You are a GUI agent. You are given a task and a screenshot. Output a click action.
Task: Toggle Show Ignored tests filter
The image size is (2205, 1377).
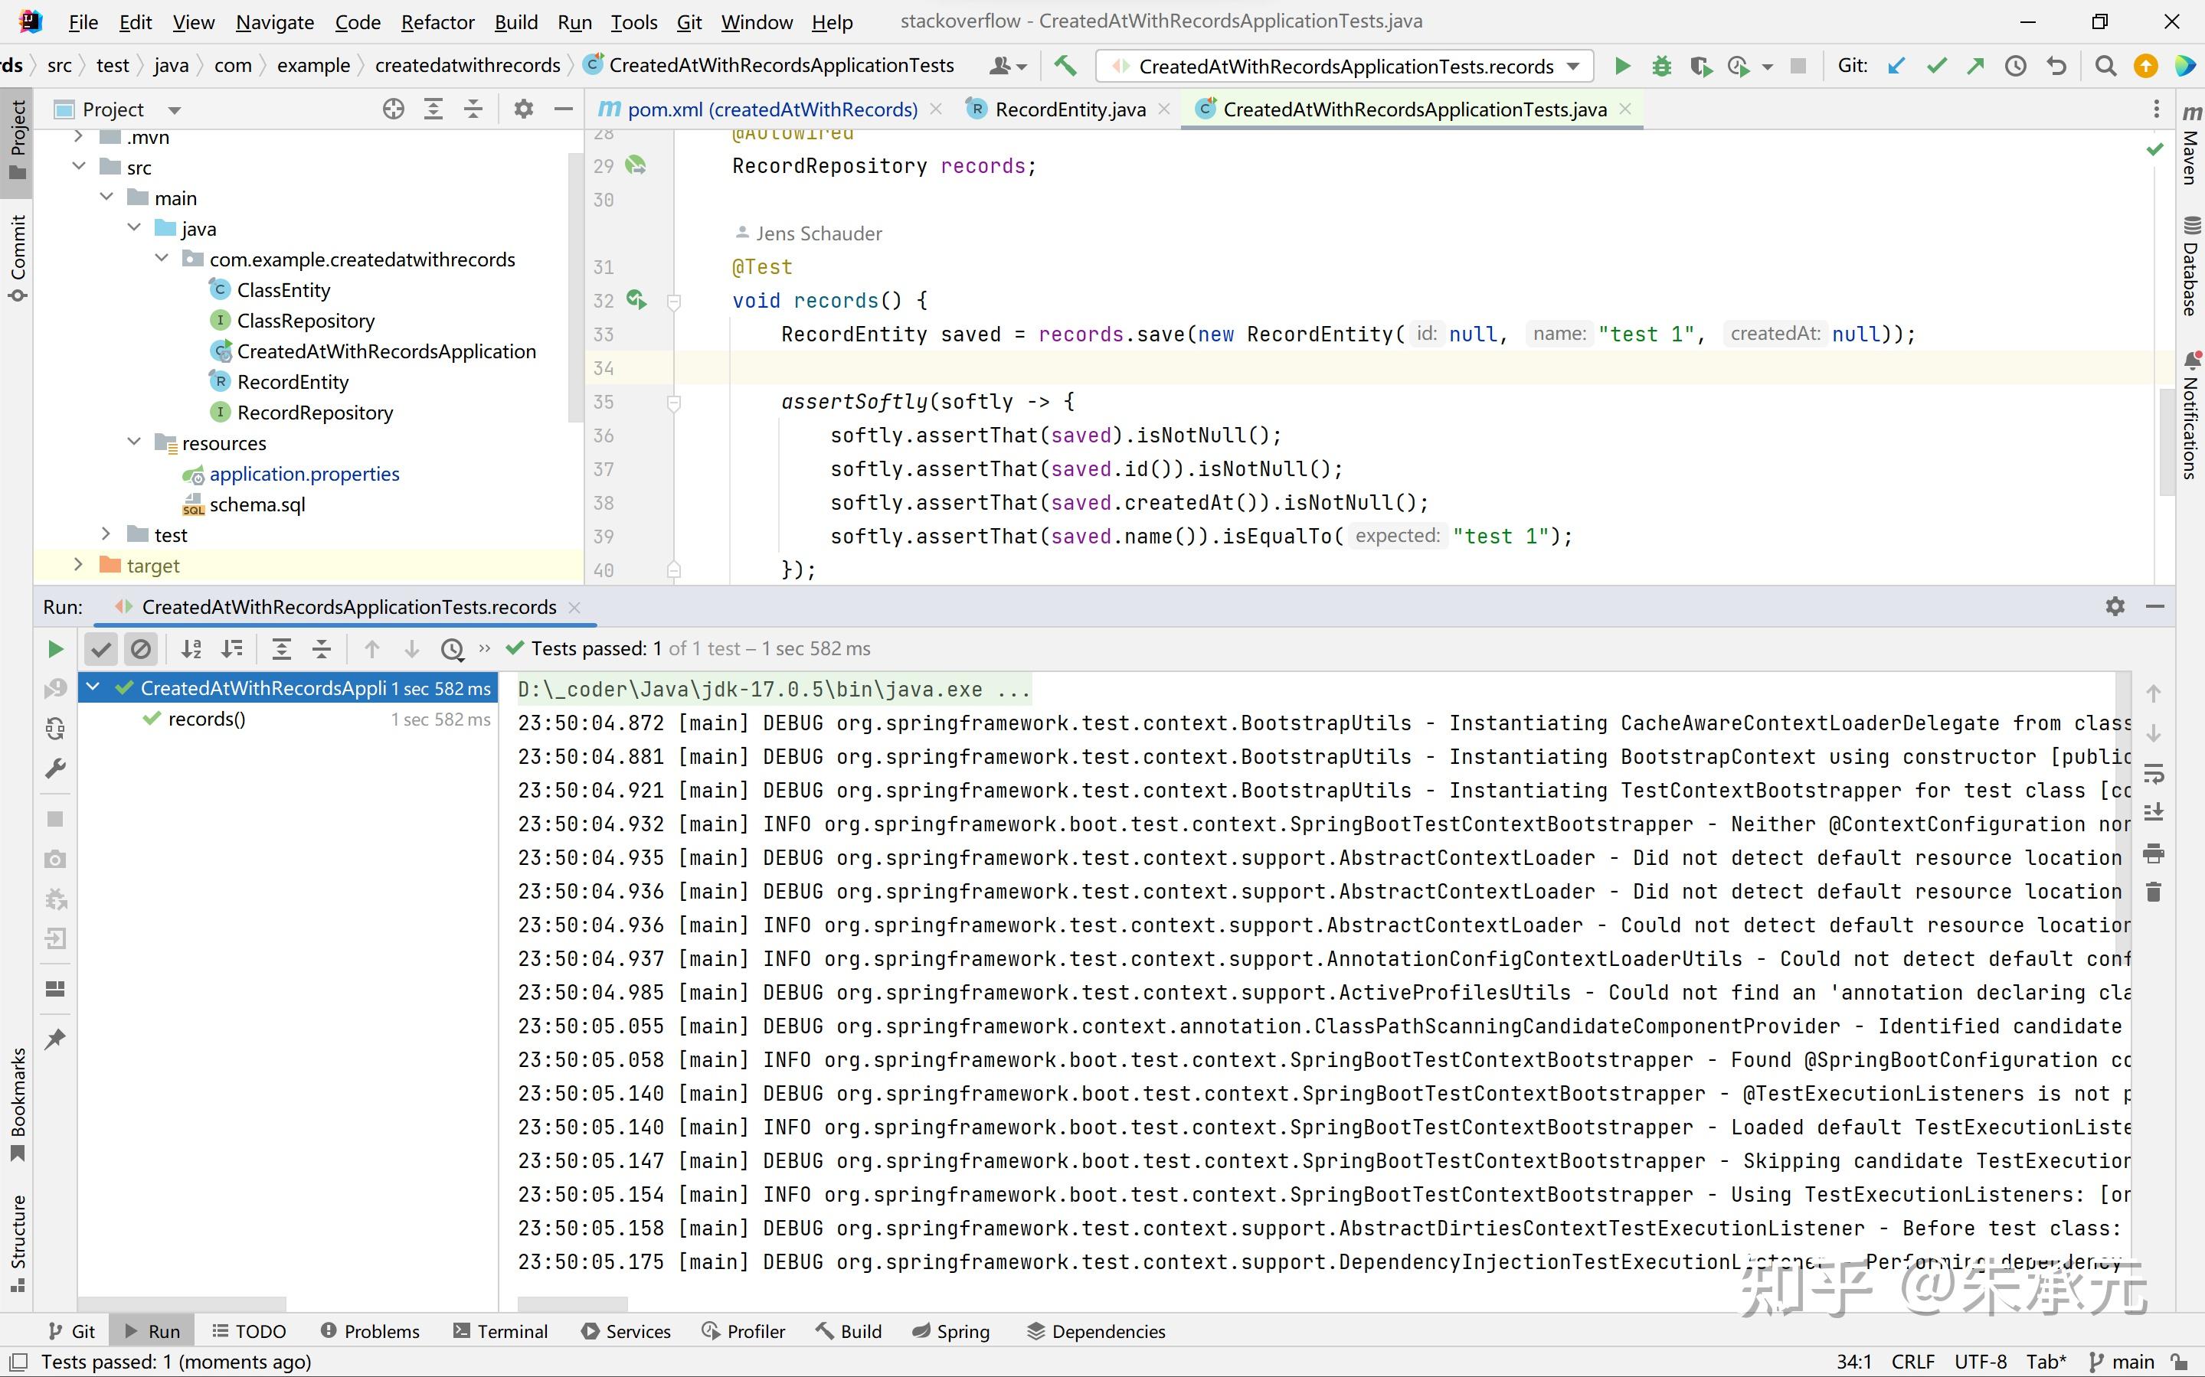(x=140, y=648)
